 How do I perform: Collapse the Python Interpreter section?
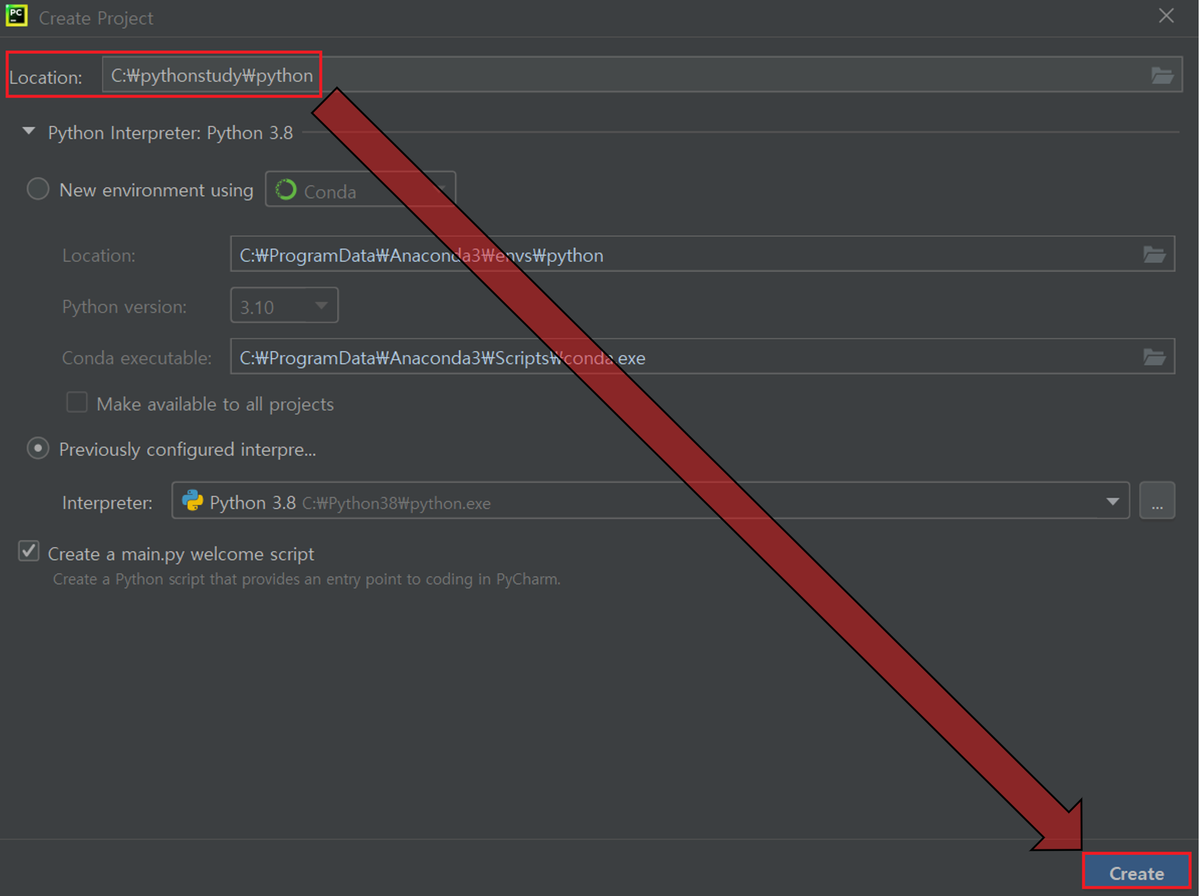(x=29, y=131)
